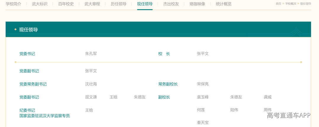Open the president 张平文 name link
This screenshot has height=127, width=319.
coord(203,54)
